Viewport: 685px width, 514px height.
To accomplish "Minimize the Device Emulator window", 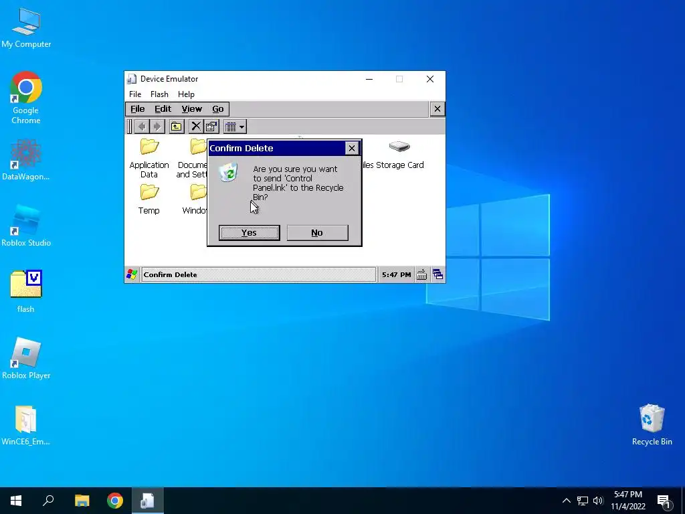I will (x=369, y=79).
